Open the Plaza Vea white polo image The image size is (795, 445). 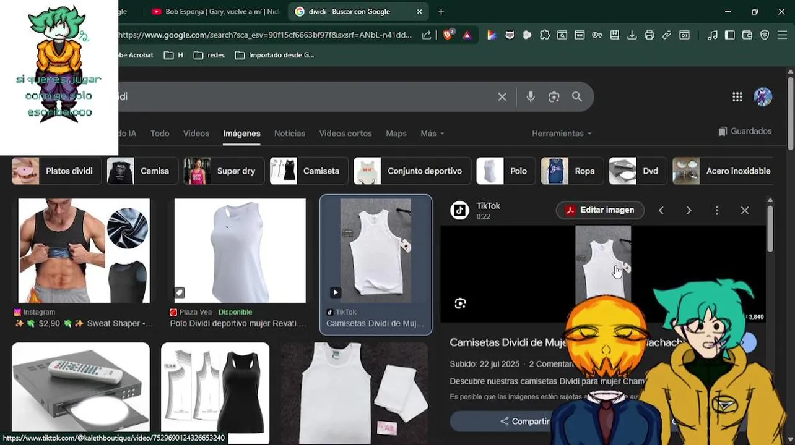click(x=240, y=251)
